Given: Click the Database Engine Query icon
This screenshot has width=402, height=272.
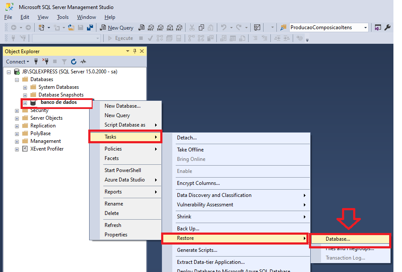Looking at the screenshot, I should pyautogui.click(x=141, y=27).
